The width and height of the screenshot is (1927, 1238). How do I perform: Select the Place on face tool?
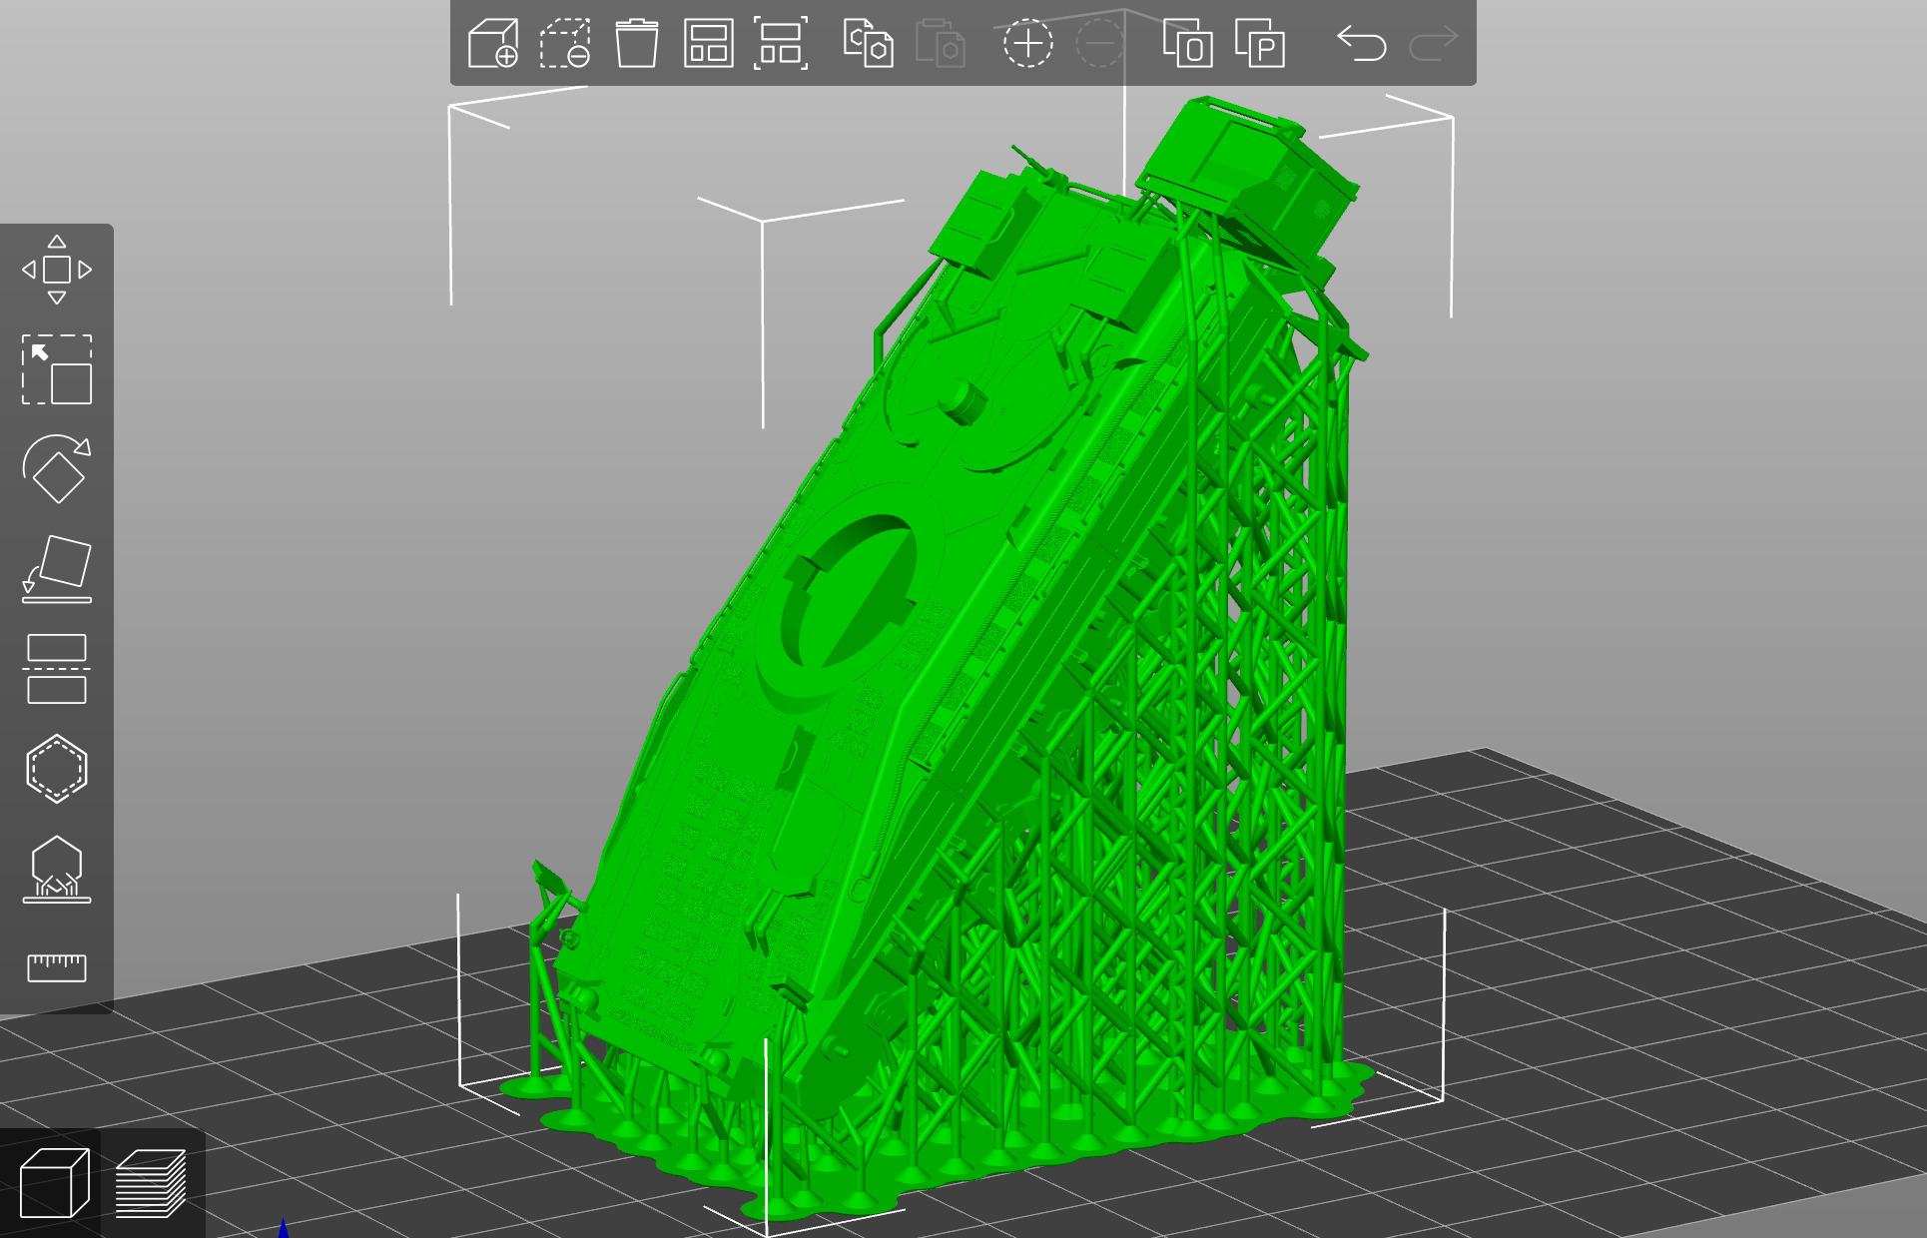(57, 569)
